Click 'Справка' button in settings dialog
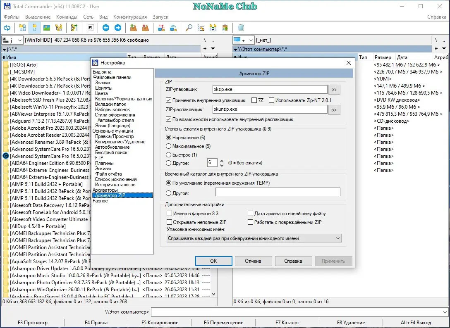450x328 pixels. (293, 261)
